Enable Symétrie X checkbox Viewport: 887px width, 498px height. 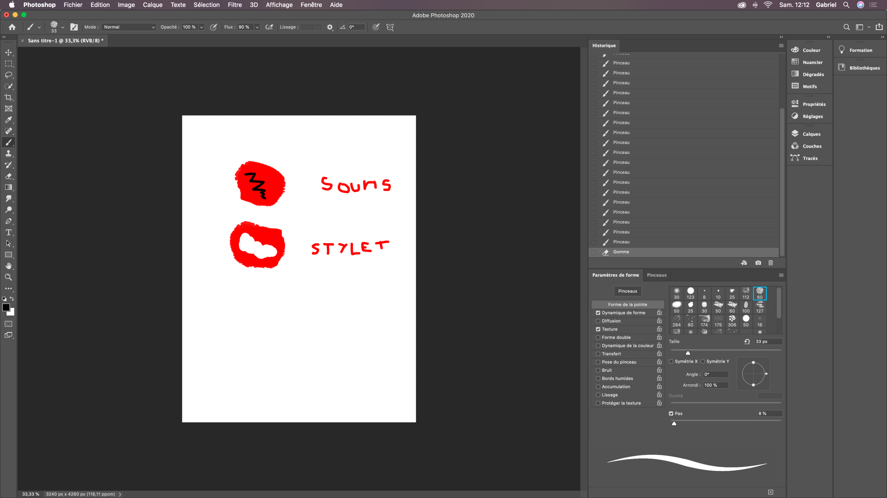[671, 361]
